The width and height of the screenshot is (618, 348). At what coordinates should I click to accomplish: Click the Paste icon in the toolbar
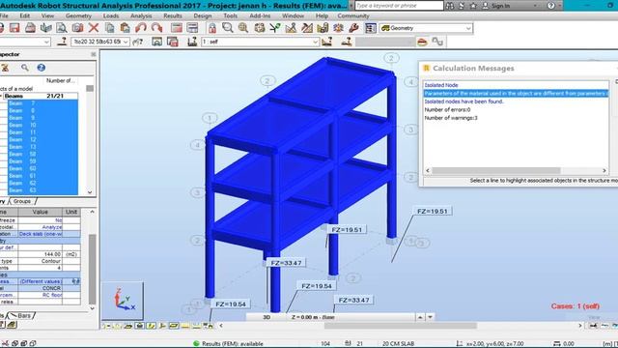[125, 28]
